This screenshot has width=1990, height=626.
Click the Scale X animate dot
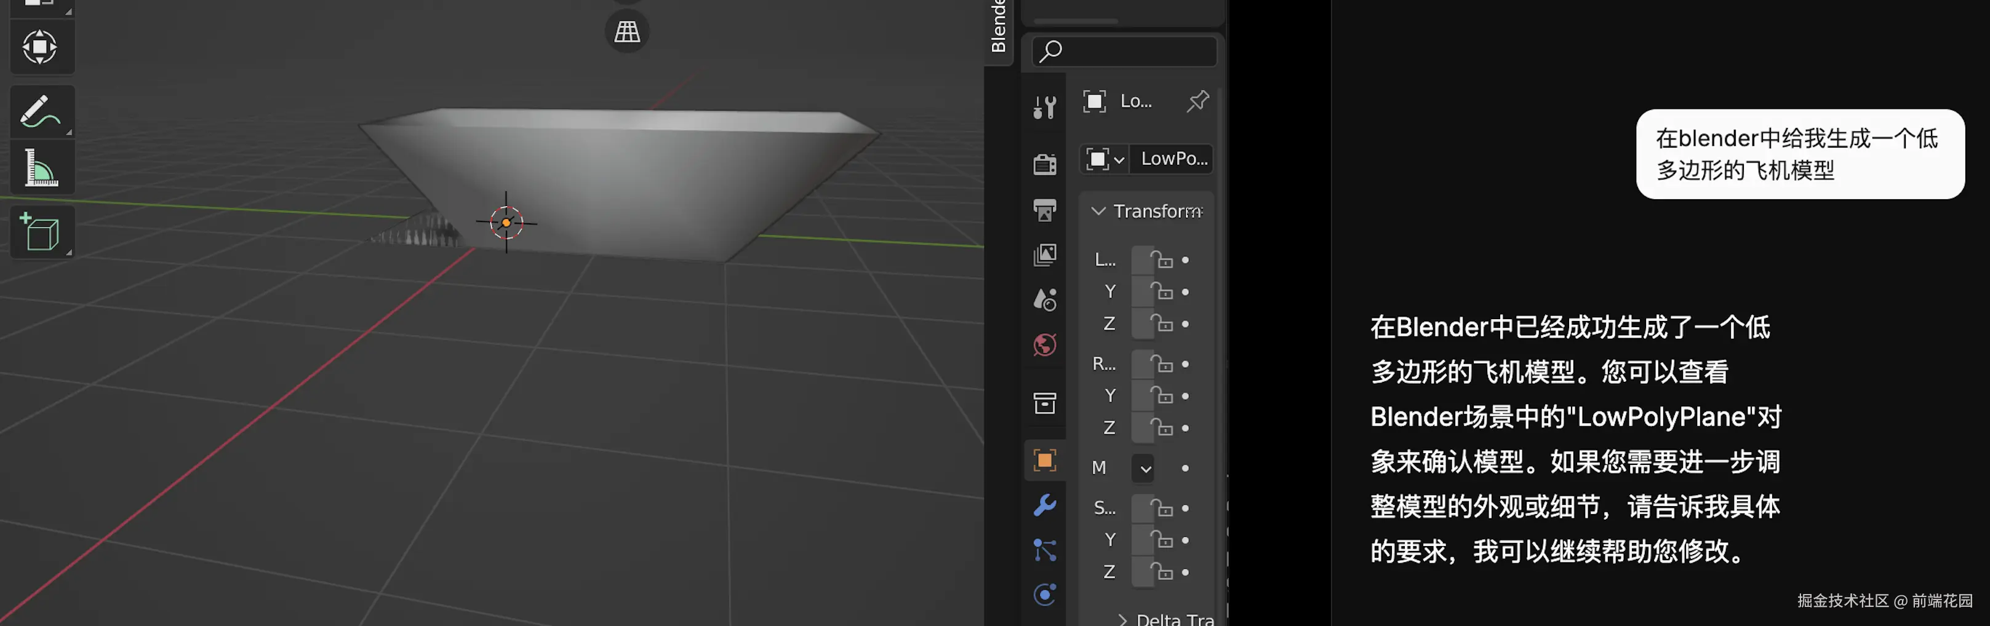pyautogui.click(x=1185, y=509)
